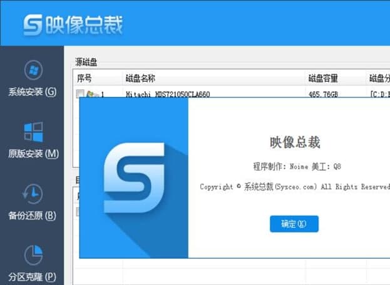Click the 备份还原 (B) label
390x285 pixels.
33,216
